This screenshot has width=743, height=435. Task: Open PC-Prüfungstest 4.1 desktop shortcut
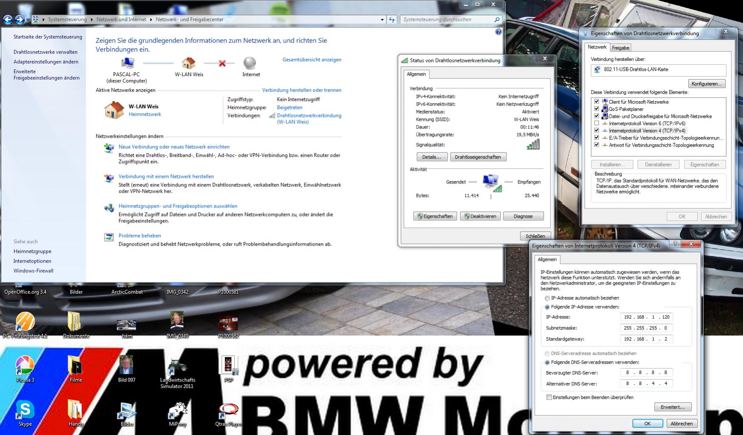pyautogui.click(x=25, y=322)
